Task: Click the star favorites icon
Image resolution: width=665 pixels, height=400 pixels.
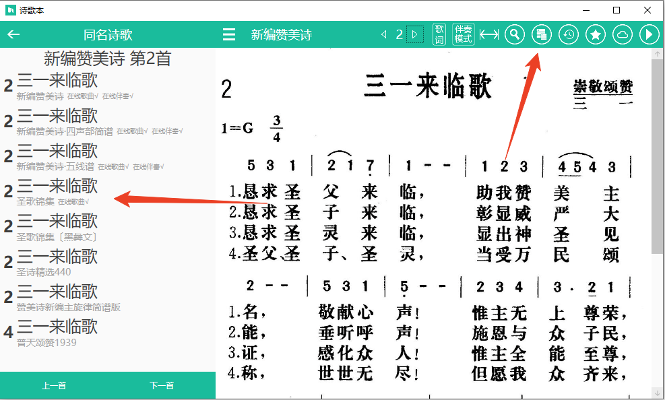Action: tap(596, 35)
